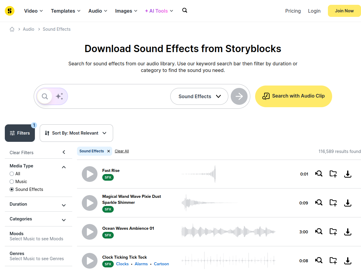Screen dimensions: 361x271
Task: Open Audio breadcrumb link
Action: click(29, 29)
